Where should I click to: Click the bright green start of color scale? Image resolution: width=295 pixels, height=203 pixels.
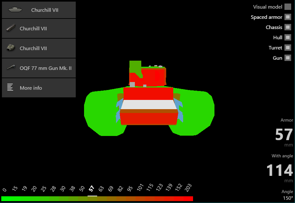pos(6,199)
